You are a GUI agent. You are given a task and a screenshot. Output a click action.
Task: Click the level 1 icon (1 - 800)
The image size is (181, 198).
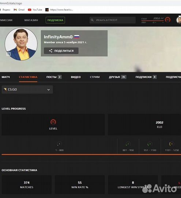pyautogui.click(x=59, y=144)
